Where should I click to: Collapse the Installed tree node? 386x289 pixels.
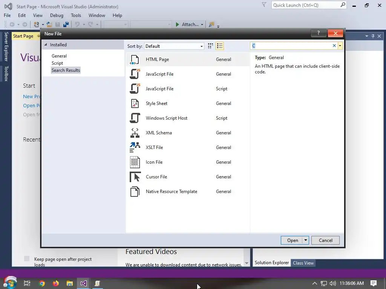pos(46,45)
